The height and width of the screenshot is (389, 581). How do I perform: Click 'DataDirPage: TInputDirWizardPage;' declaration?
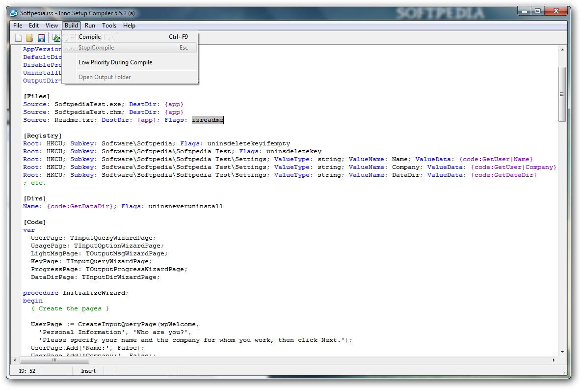(x=95, y=277)
